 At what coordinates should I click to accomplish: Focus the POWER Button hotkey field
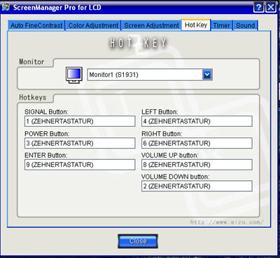[80, 143]
